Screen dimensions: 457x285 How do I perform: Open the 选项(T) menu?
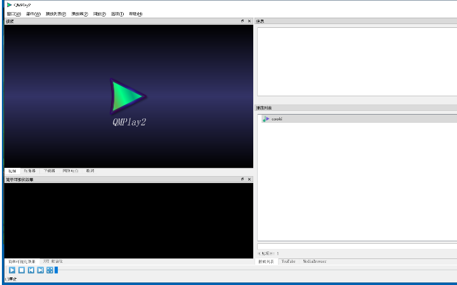117,14
